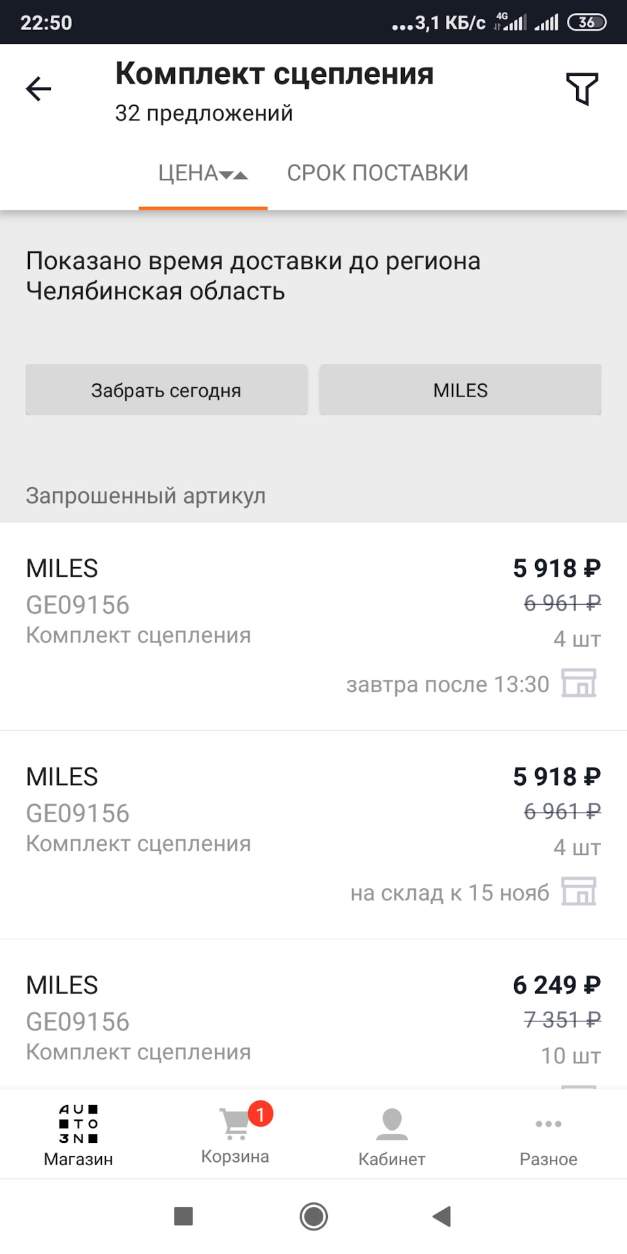Open the Разное three-dots menu

coord(548,1125)
